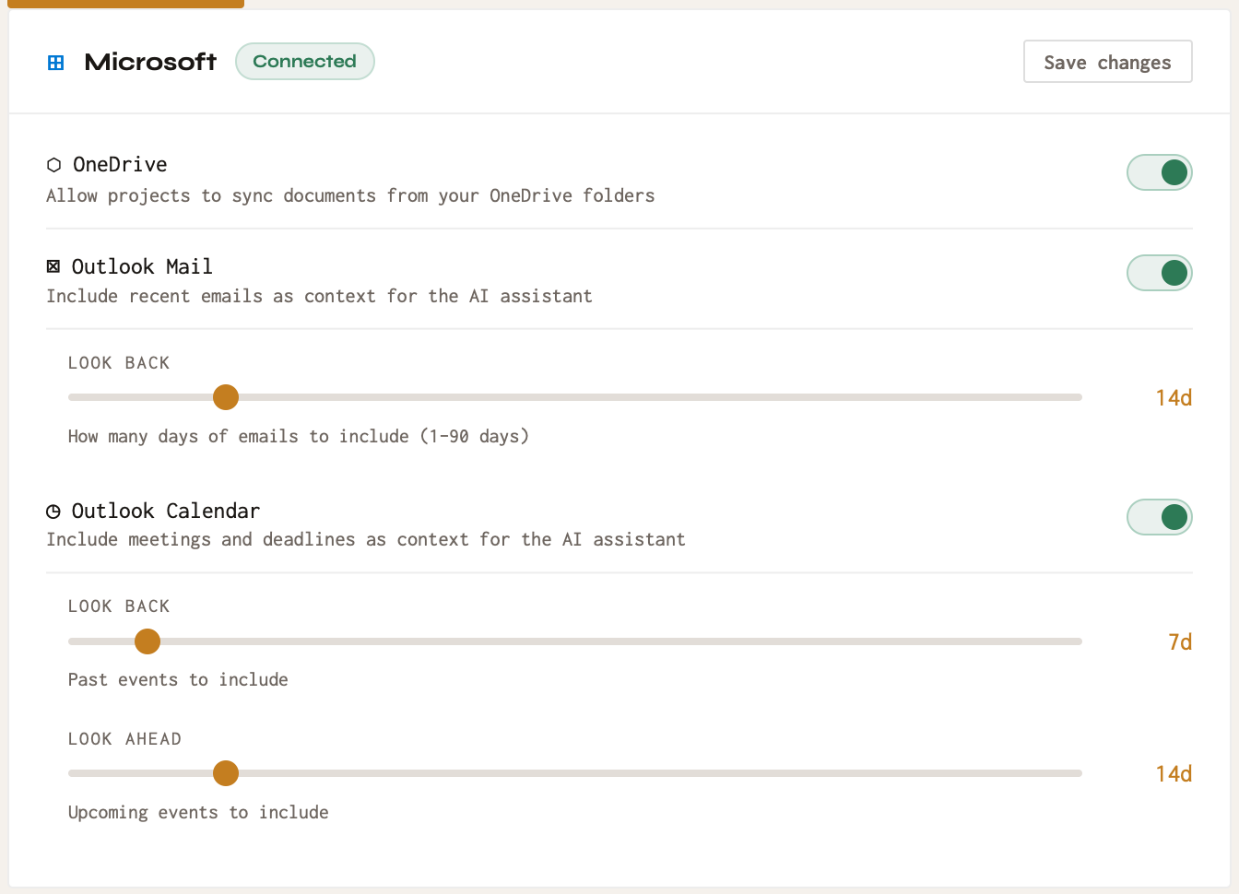The image size is (1239, 894).
Task: Click the Microsoft logo icon
Action: (x=56, y=63)
